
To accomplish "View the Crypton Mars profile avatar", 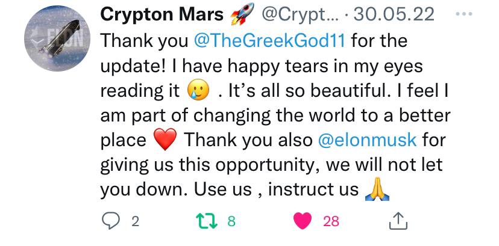I will point(57,38).
